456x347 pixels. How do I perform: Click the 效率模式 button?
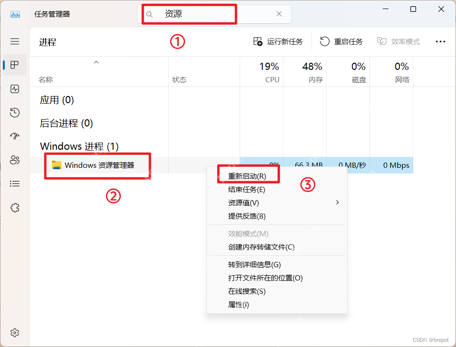398,41
